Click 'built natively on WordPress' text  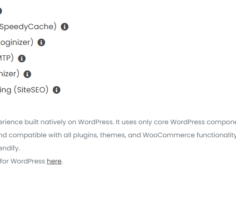(x=69, y=122)
